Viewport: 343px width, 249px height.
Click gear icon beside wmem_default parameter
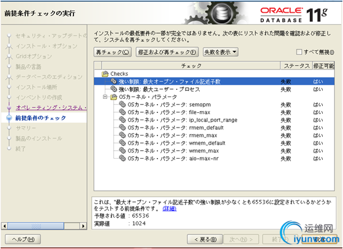(123, 143)
